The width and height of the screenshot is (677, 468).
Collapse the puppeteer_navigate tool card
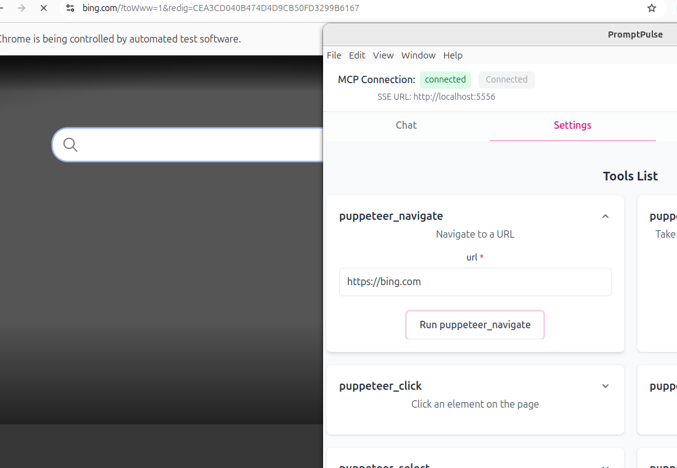coord(605,217)
